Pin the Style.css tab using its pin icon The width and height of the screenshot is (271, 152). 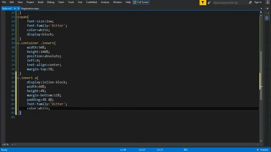pos(15,8)
